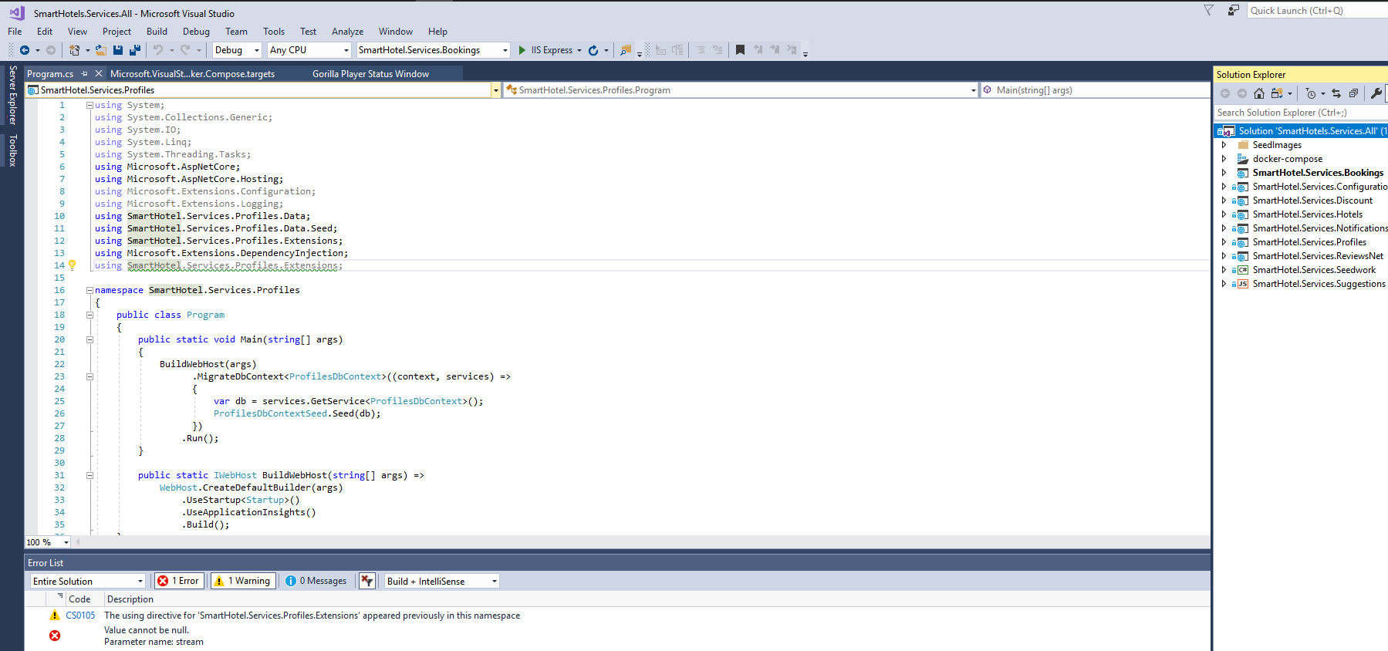Click the Find in Files toolbar icon
This screenshot has height=651, width=1388.
(626, 50)
